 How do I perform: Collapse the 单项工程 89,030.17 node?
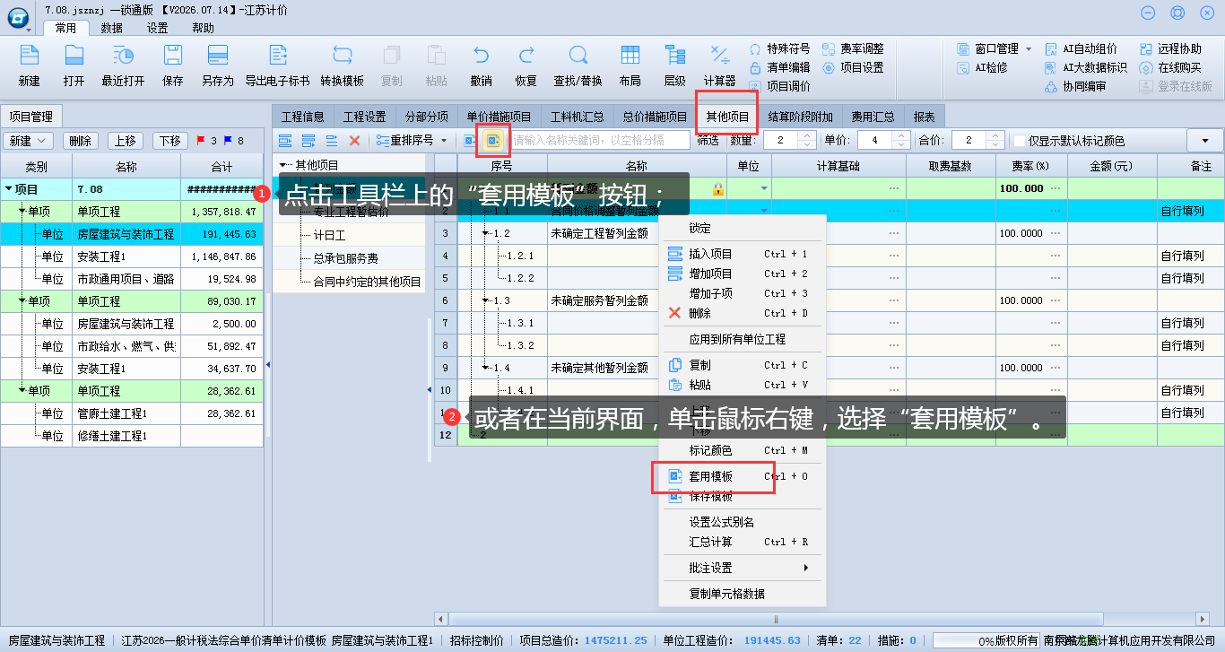[x=22, y=301]
